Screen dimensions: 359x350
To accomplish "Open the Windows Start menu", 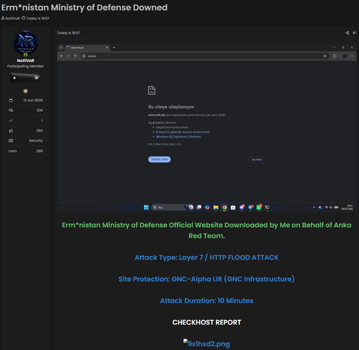I will [x=146, y=207].
